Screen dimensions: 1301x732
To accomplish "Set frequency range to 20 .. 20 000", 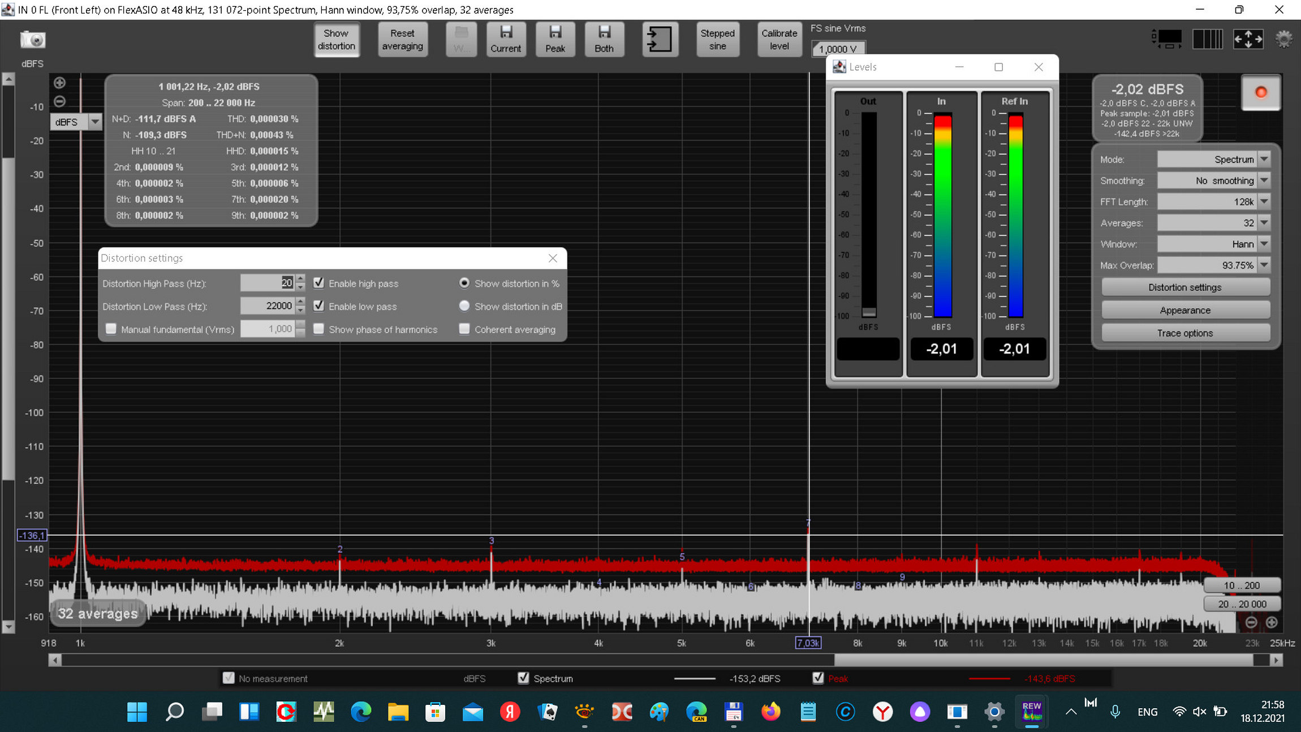I will click(1242, 604).
